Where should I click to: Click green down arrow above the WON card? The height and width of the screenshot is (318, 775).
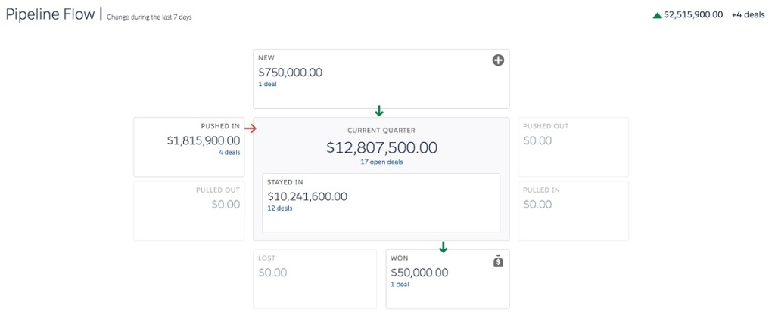pyautogui.click(x=444, y=247)
